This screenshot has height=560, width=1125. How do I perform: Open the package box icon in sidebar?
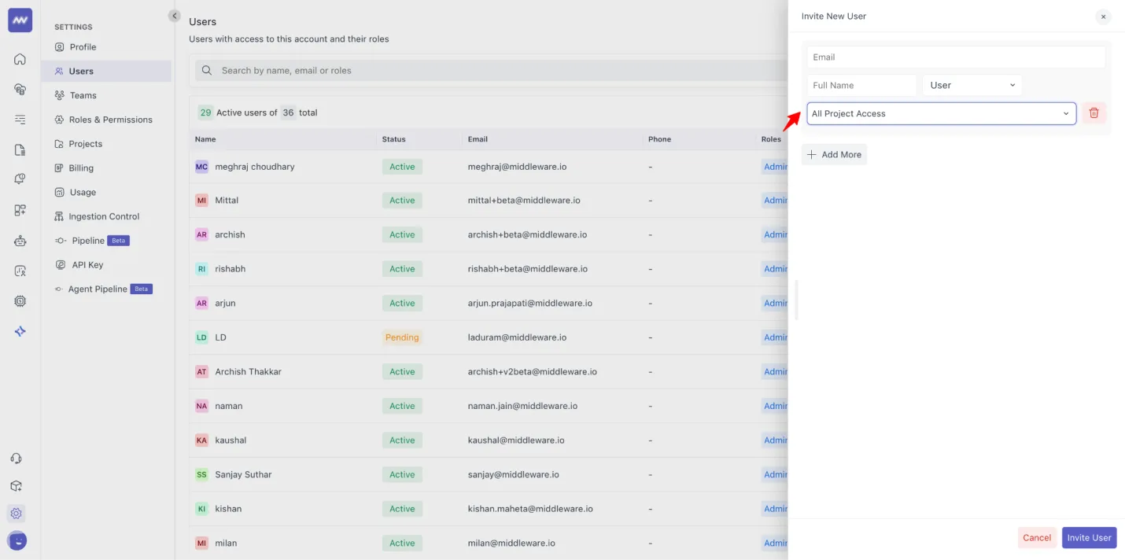(x=17, y=486)
